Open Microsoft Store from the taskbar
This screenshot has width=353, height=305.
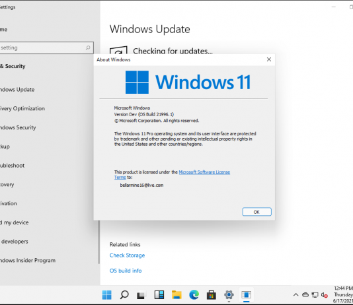pos(211,295)
